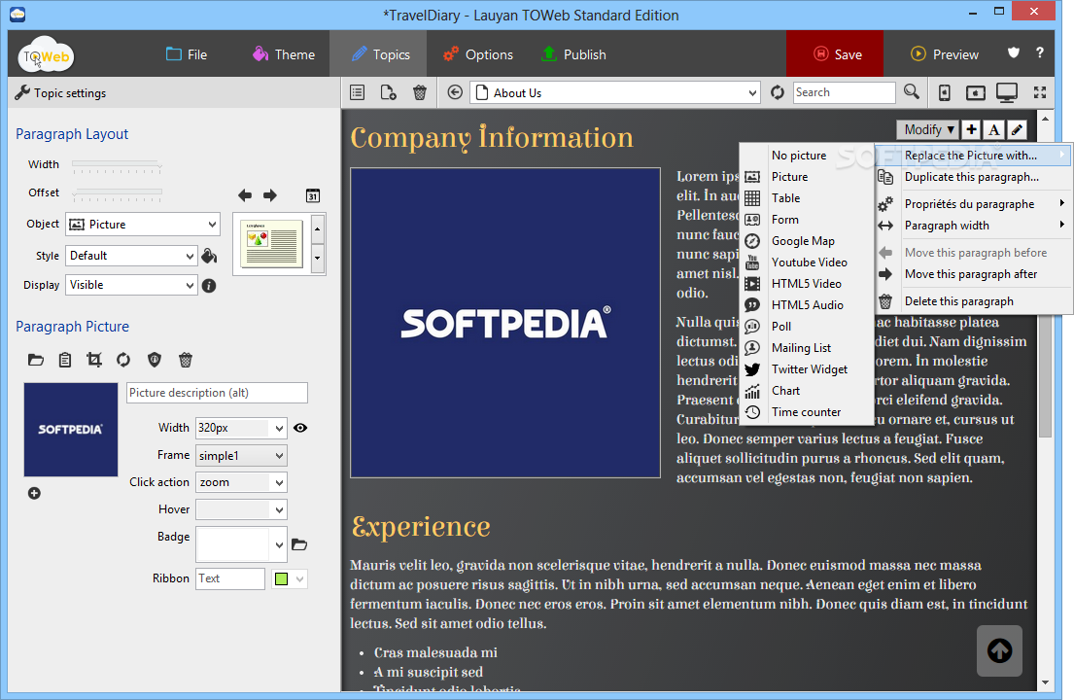
Task: Toggle fullscreen expand icon
Action: [x=1040, y=92]
